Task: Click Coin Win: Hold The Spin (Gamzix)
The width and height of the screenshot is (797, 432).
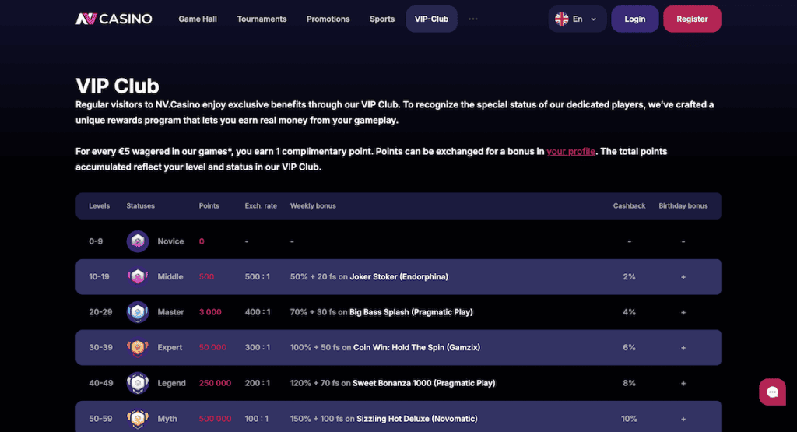Action: click(x=417, y=348)
